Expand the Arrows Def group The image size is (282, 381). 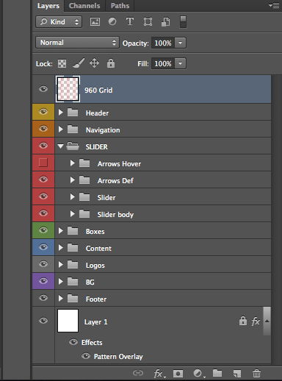[72, 180]
